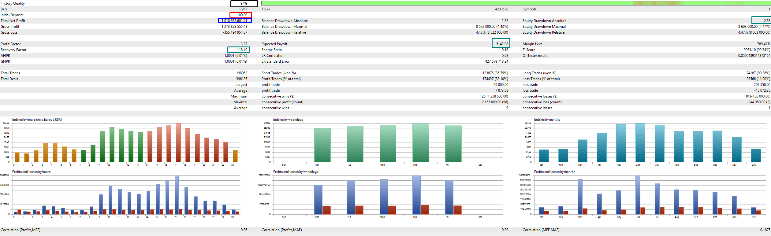Select the Short Trades value 123876 (86.75%)

pyautogui.click(x=495, y=73)
